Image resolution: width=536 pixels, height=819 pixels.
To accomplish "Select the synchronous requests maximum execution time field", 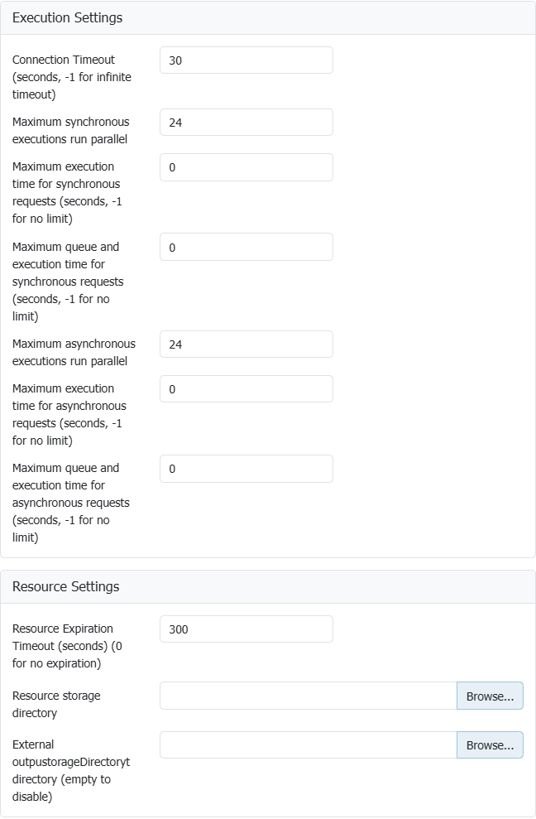I will pos(246,167).
